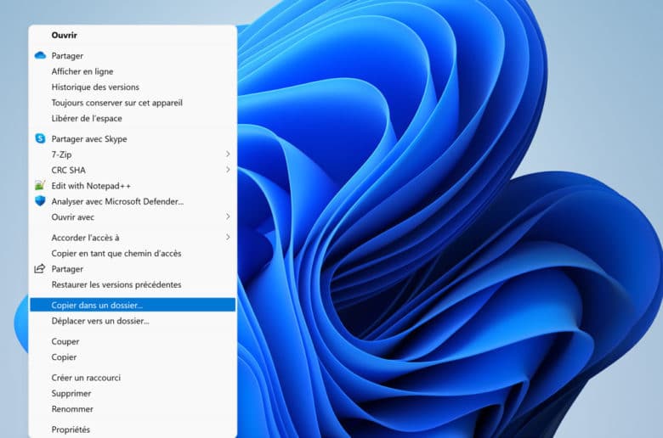Choose Copier dans un dossier...
This screenshot has width=663, height=438.
click(97, 304)
